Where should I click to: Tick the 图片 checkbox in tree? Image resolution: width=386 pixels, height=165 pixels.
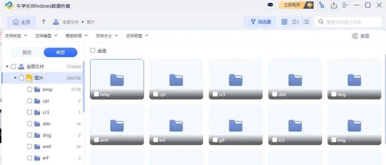pyautogui.click(x=21, y=78)
